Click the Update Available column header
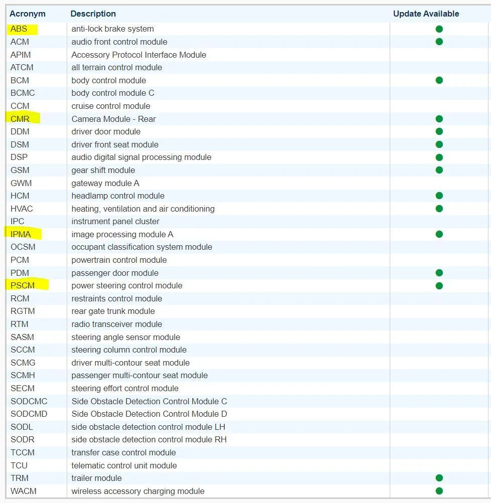 426,14
